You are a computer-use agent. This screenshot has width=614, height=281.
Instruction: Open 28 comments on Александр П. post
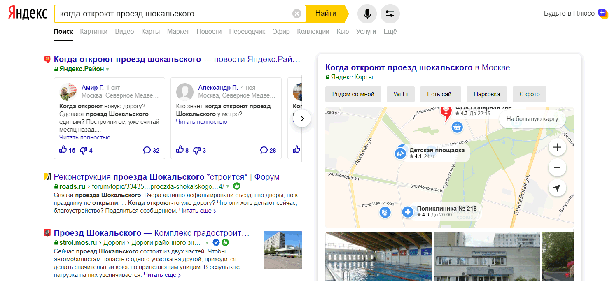268,150
